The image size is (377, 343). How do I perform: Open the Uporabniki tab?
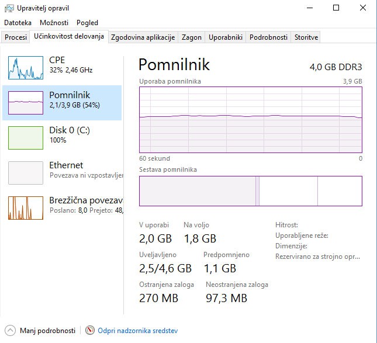pyautogui.click(x=225, y=37)
